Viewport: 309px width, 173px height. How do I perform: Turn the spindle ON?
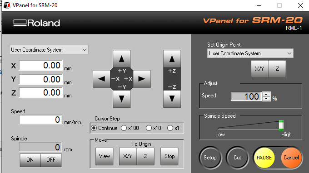(30, 160)
